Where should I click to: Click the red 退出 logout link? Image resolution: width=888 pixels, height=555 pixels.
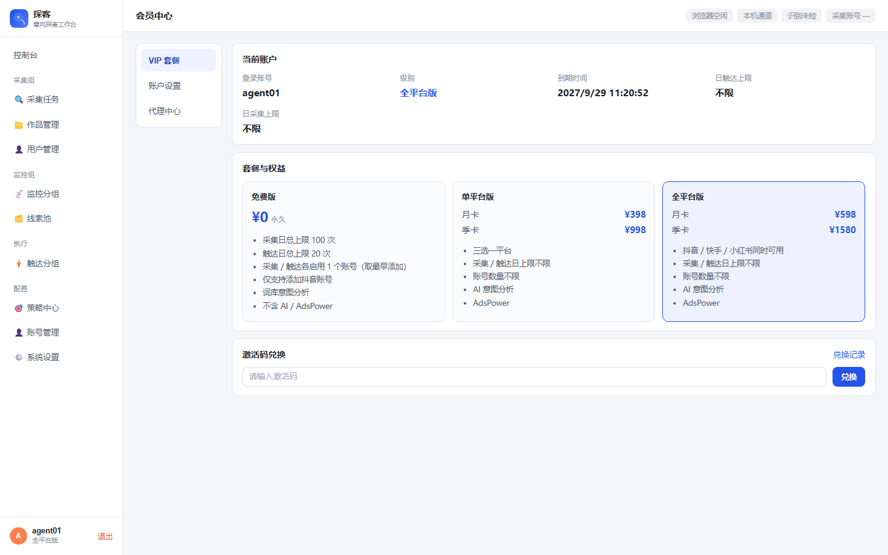[x=105, y=536]
